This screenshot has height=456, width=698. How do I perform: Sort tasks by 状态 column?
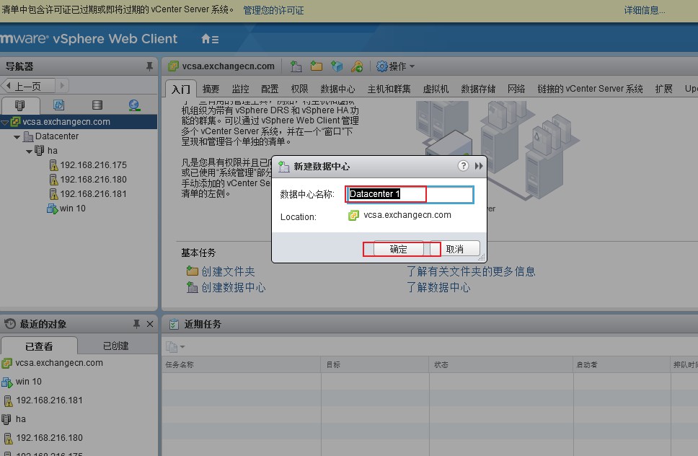pos(501,364)
